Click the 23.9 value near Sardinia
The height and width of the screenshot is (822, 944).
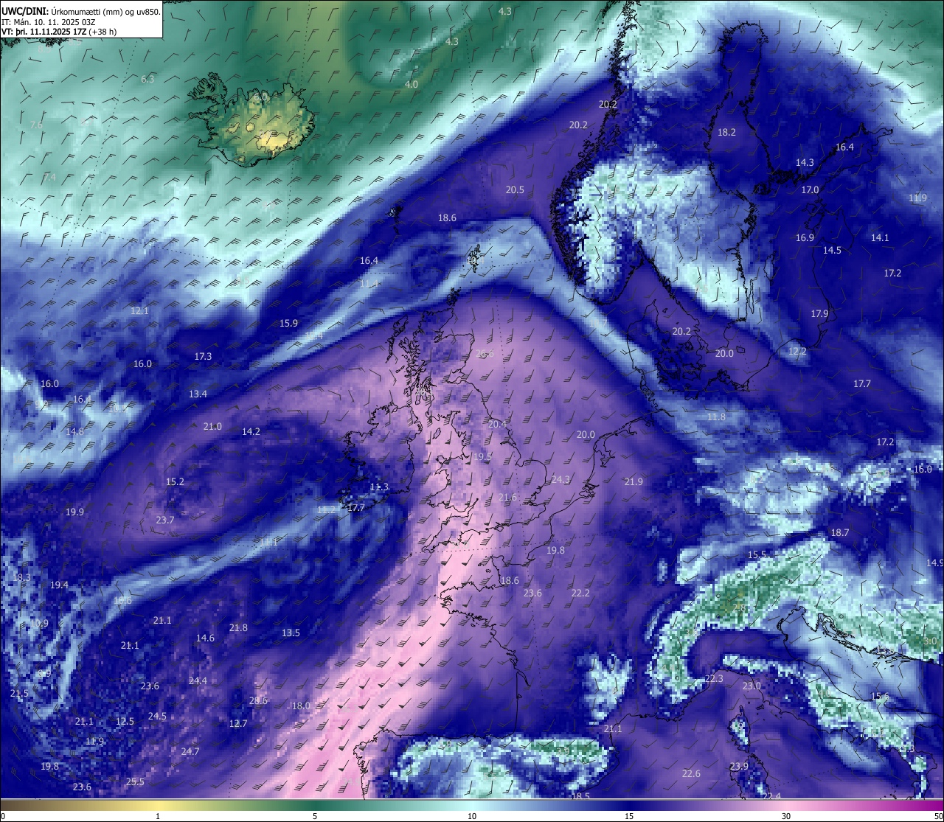[x=739, y=767]
